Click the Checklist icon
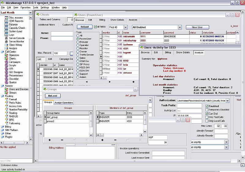Screen dimensions: 245x172 (6, 79)
